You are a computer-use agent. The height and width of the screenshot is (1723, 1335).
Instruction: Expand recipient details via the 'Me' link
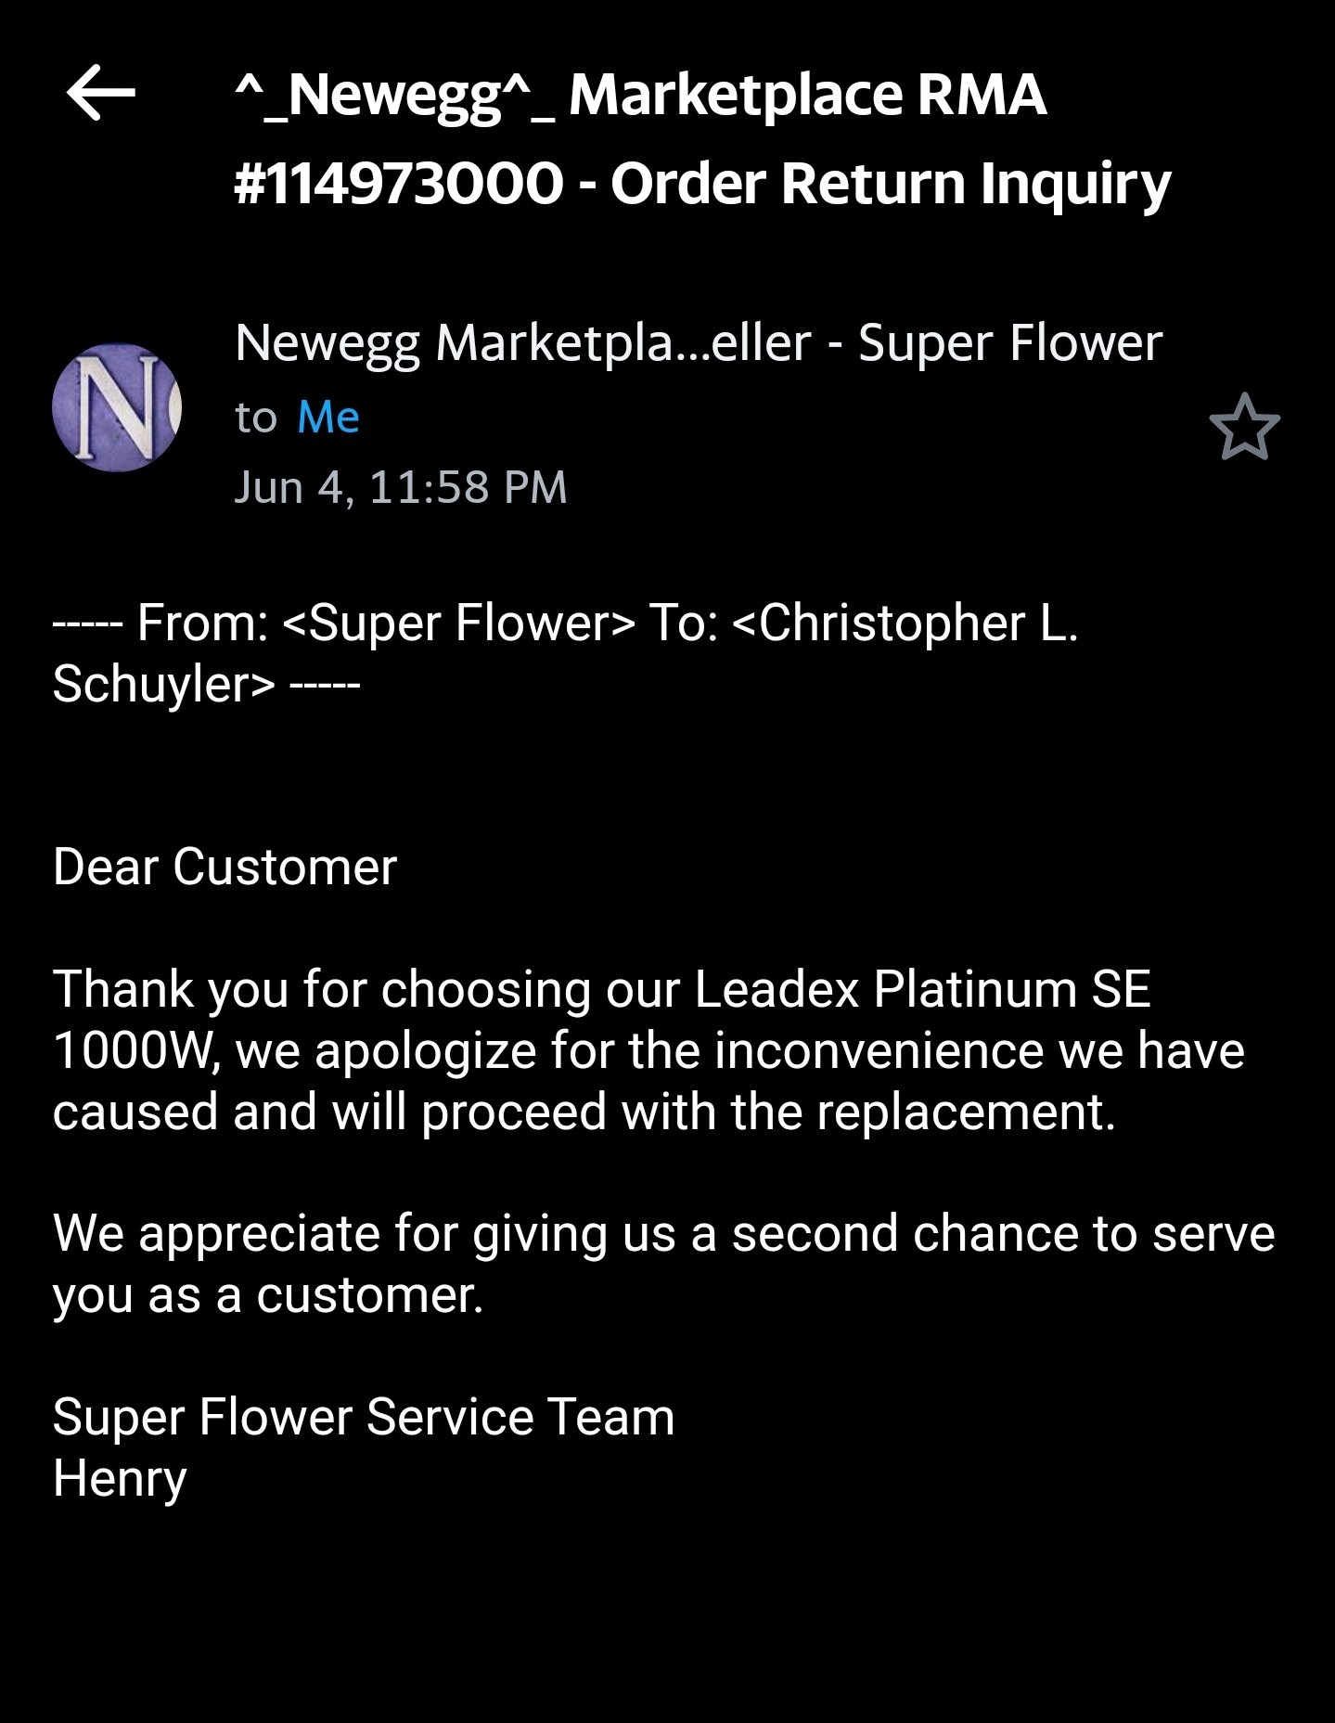click(328, 418)
